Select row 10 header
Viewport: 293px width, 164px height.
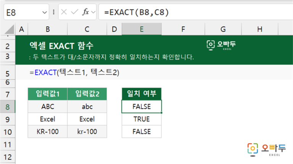(8, 132)
